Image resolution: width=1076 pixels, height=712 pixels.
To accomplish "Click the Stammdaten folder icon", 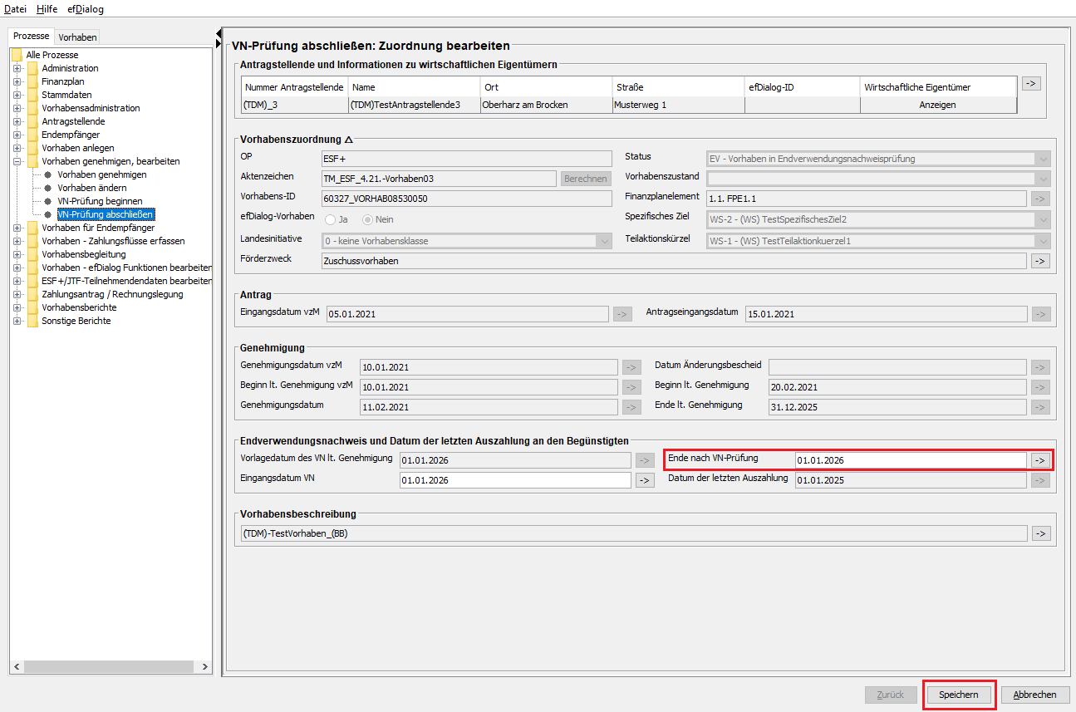I will 32,95.
